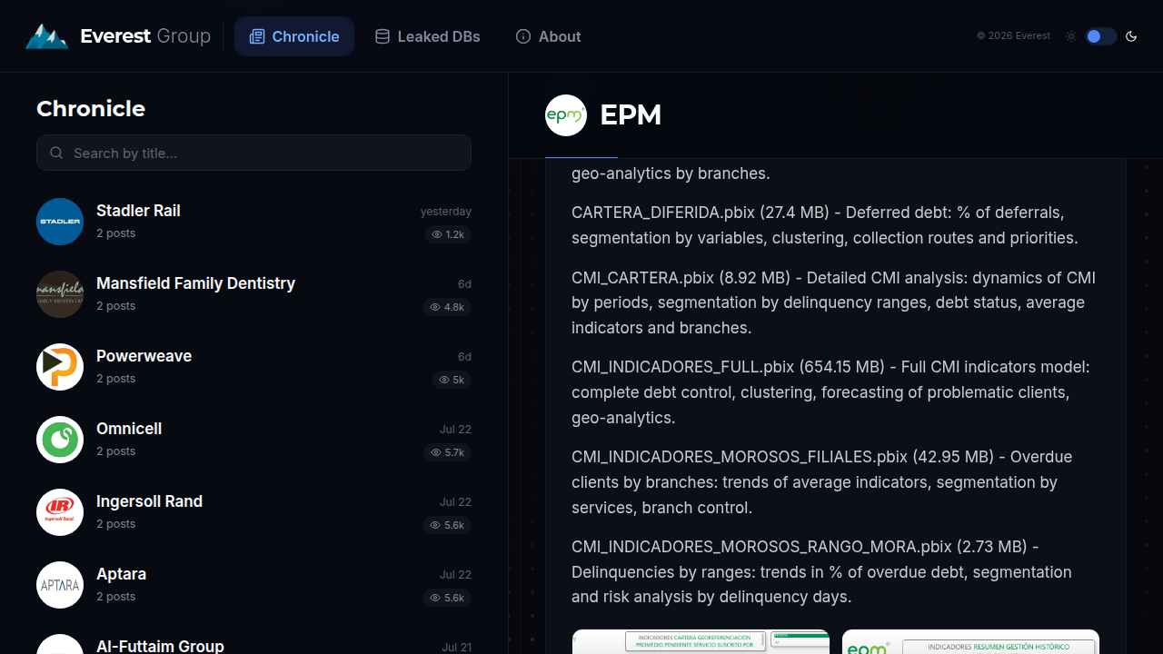Click the Stadler Rail logo avatar

pos(60,222)
